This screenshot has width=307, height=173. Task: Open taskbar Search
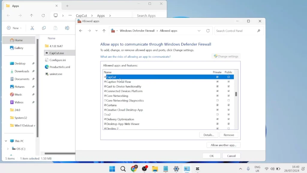click(x=123, y=169)
